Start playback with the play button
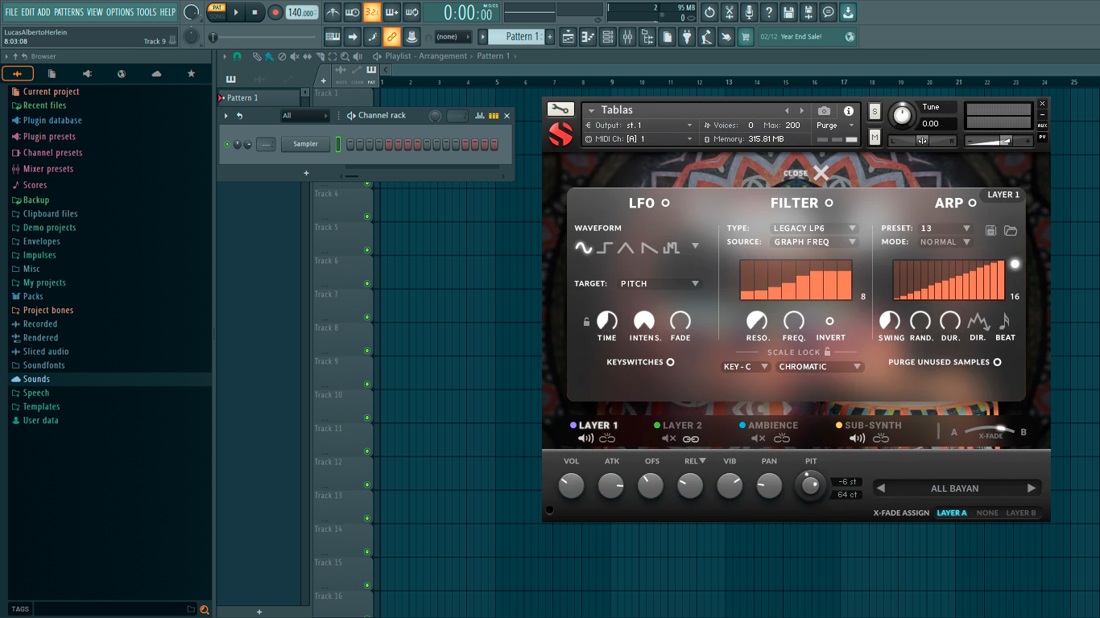This screenshot has width=1100, height=618. 236,12
